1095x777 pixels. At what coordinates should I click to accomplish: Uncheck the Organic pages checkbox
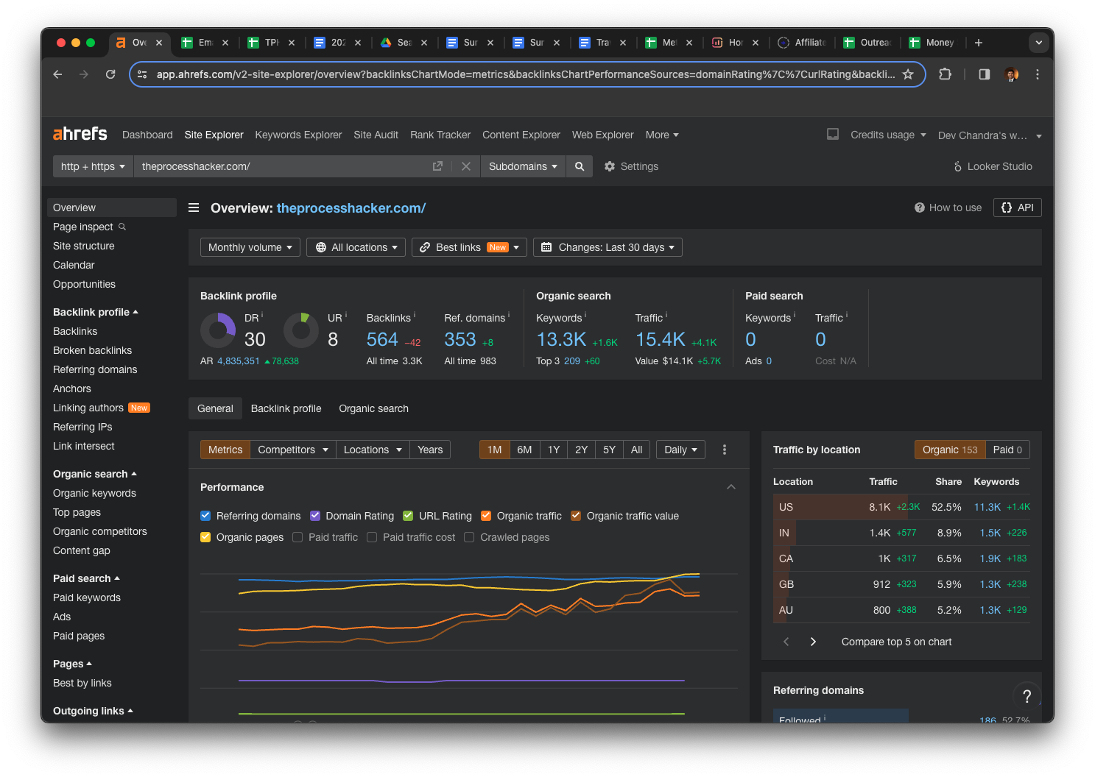(205, 537)
